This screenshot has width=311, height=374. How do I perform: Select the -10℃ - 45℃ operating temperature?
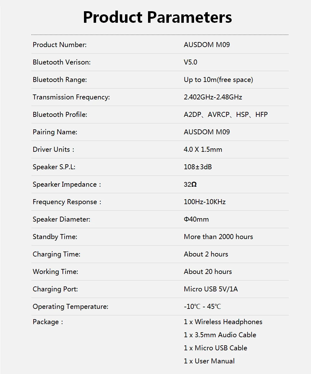(x=202, y=306)
